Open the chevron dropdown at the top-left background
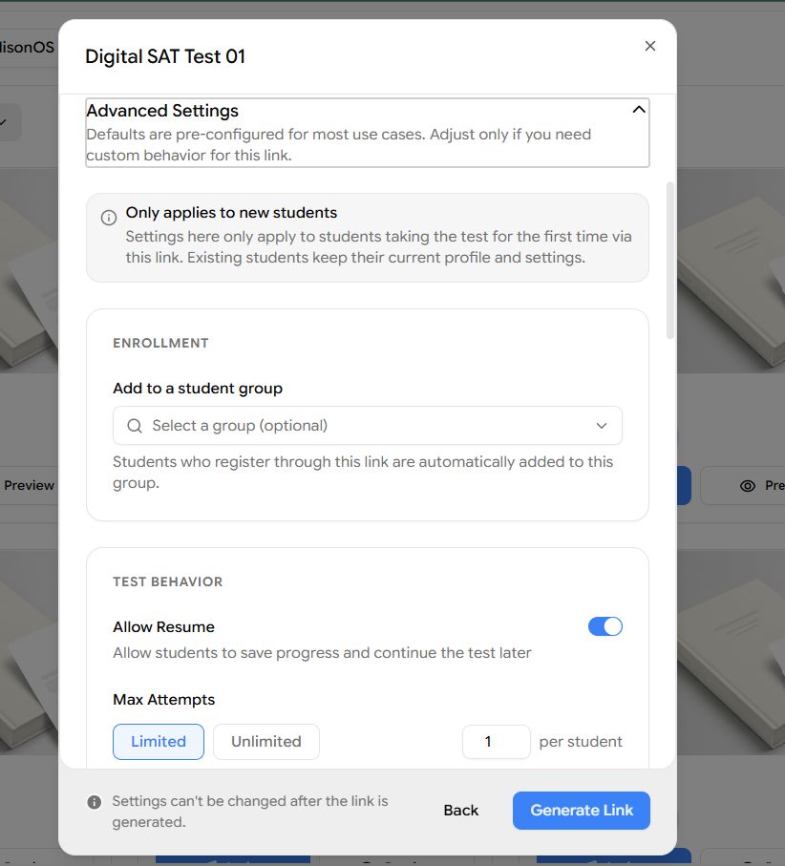 [5, 122]
